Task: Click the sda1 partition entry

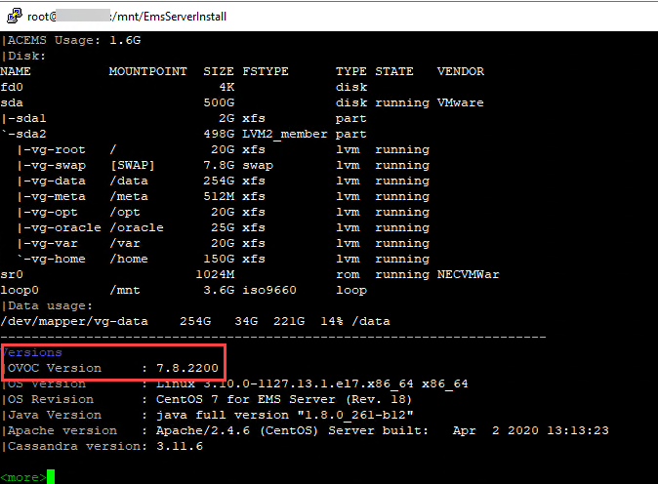Action: pos(24,118)
